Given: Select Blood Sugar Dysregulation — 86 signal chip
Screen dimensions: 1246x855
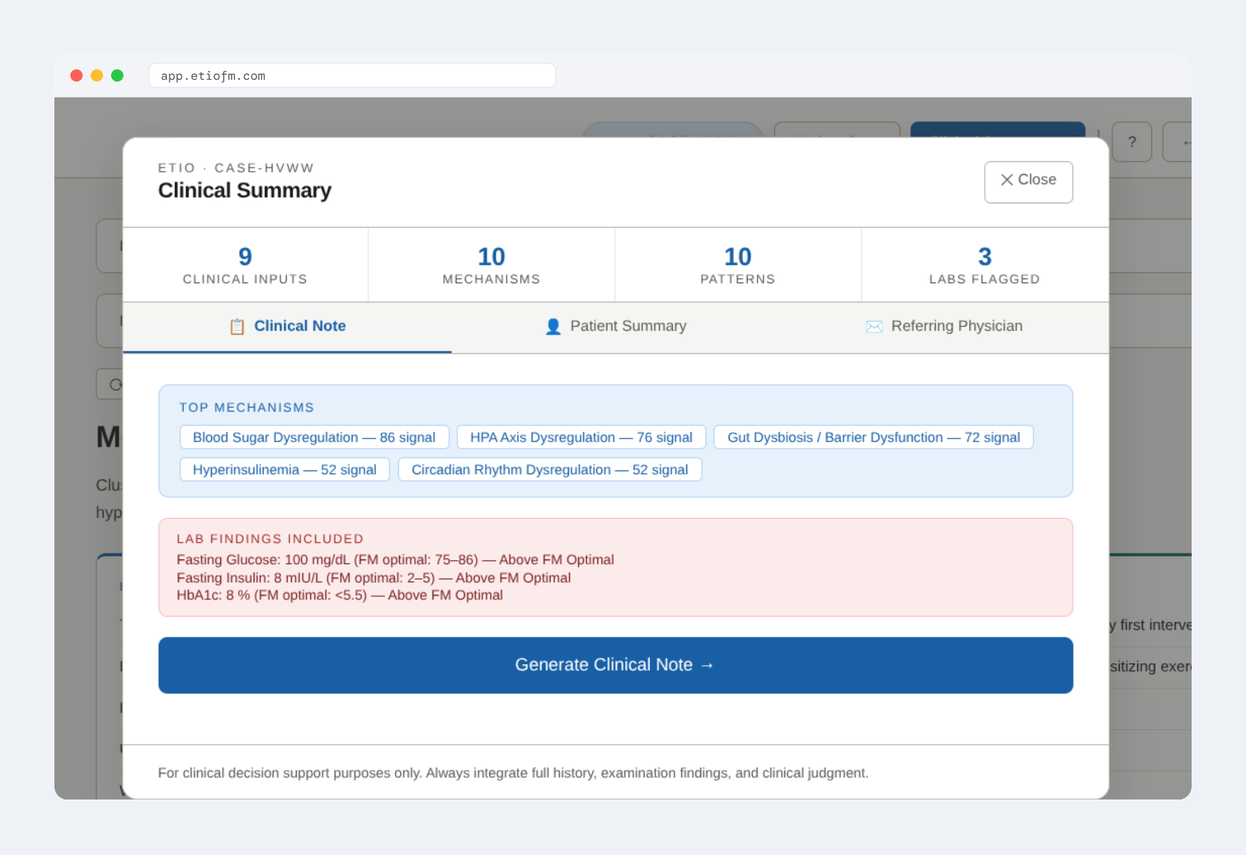Looking at the screenshot, I should [314, 437].
